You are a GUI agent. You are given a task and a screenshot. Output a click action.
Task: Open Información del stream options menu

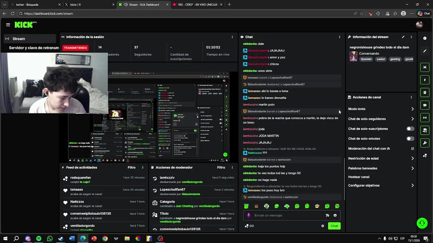[x=411, y=37]
